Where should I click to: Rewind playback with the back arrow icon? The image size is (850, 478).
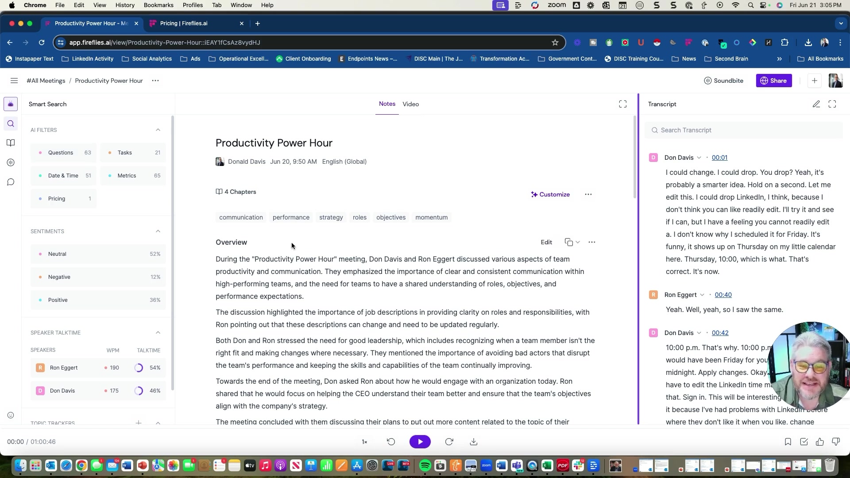[391, 442]
